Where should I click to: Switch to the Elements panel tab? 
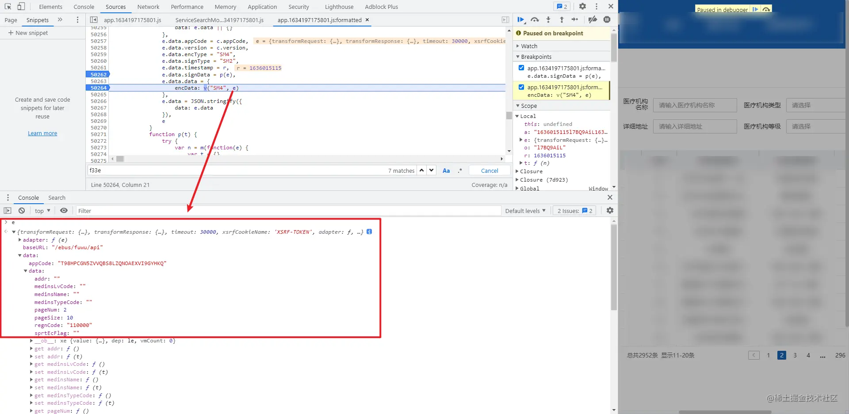(50, 7)
